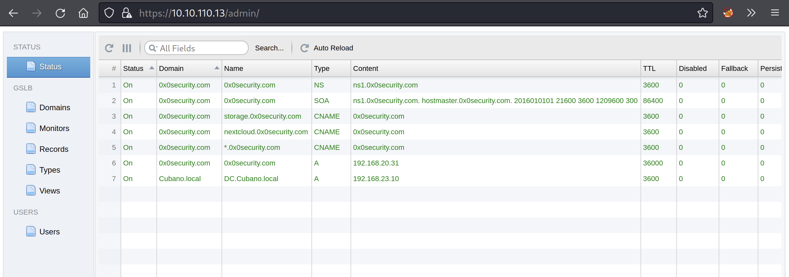Click the Search... advanced button

(269, 48)
